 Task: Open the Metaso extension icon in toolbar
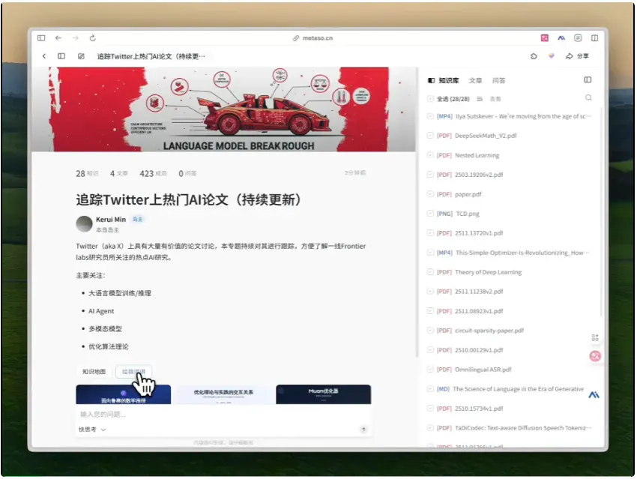(561, 37)
